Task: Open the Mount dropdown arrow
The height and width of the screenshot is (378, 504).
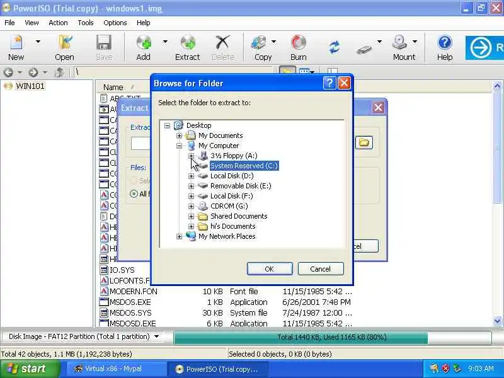Action: 415,42
